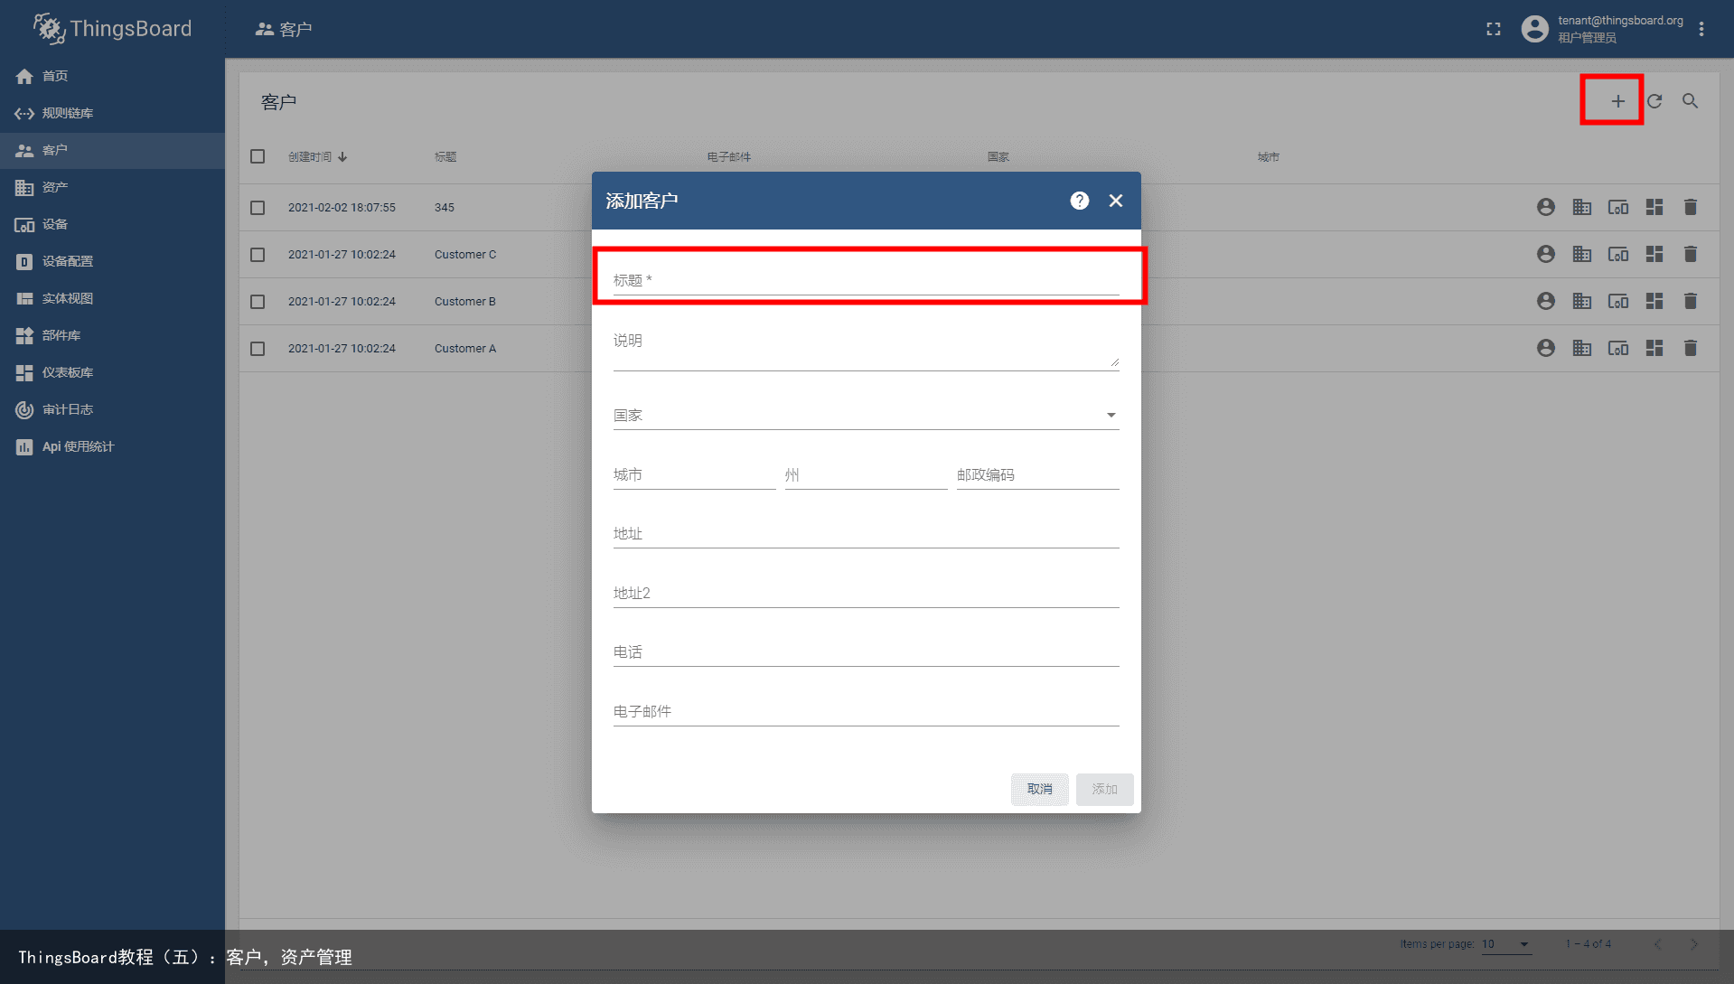
Task: Open items per page dropdown
Action: pyautogui.click(x=1506, y=944)
